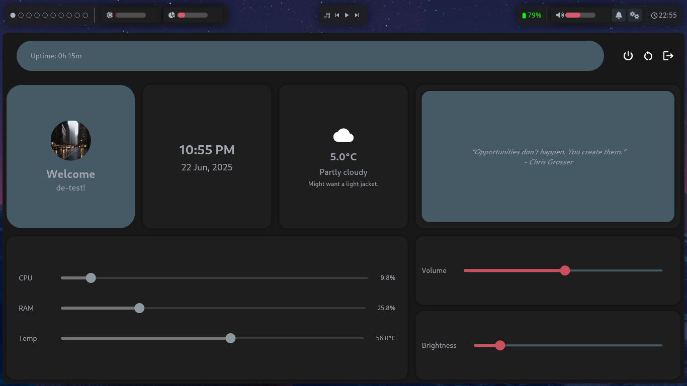Switch to the last workspace dot
Screen dimensions: 687x386
(x=85, y=15)
